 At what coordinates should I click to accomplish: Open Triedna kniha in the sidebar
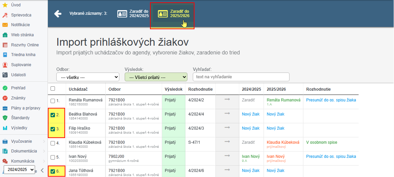point(24,54)
